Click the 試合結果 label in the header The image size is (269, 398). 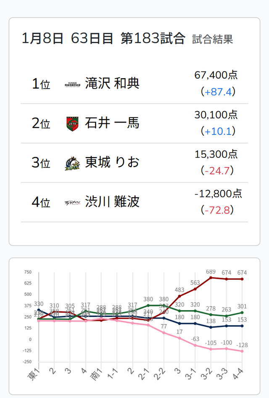point(212,40)
